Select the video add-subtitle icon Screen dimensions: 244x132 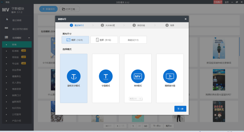click(x=170, y=76)
